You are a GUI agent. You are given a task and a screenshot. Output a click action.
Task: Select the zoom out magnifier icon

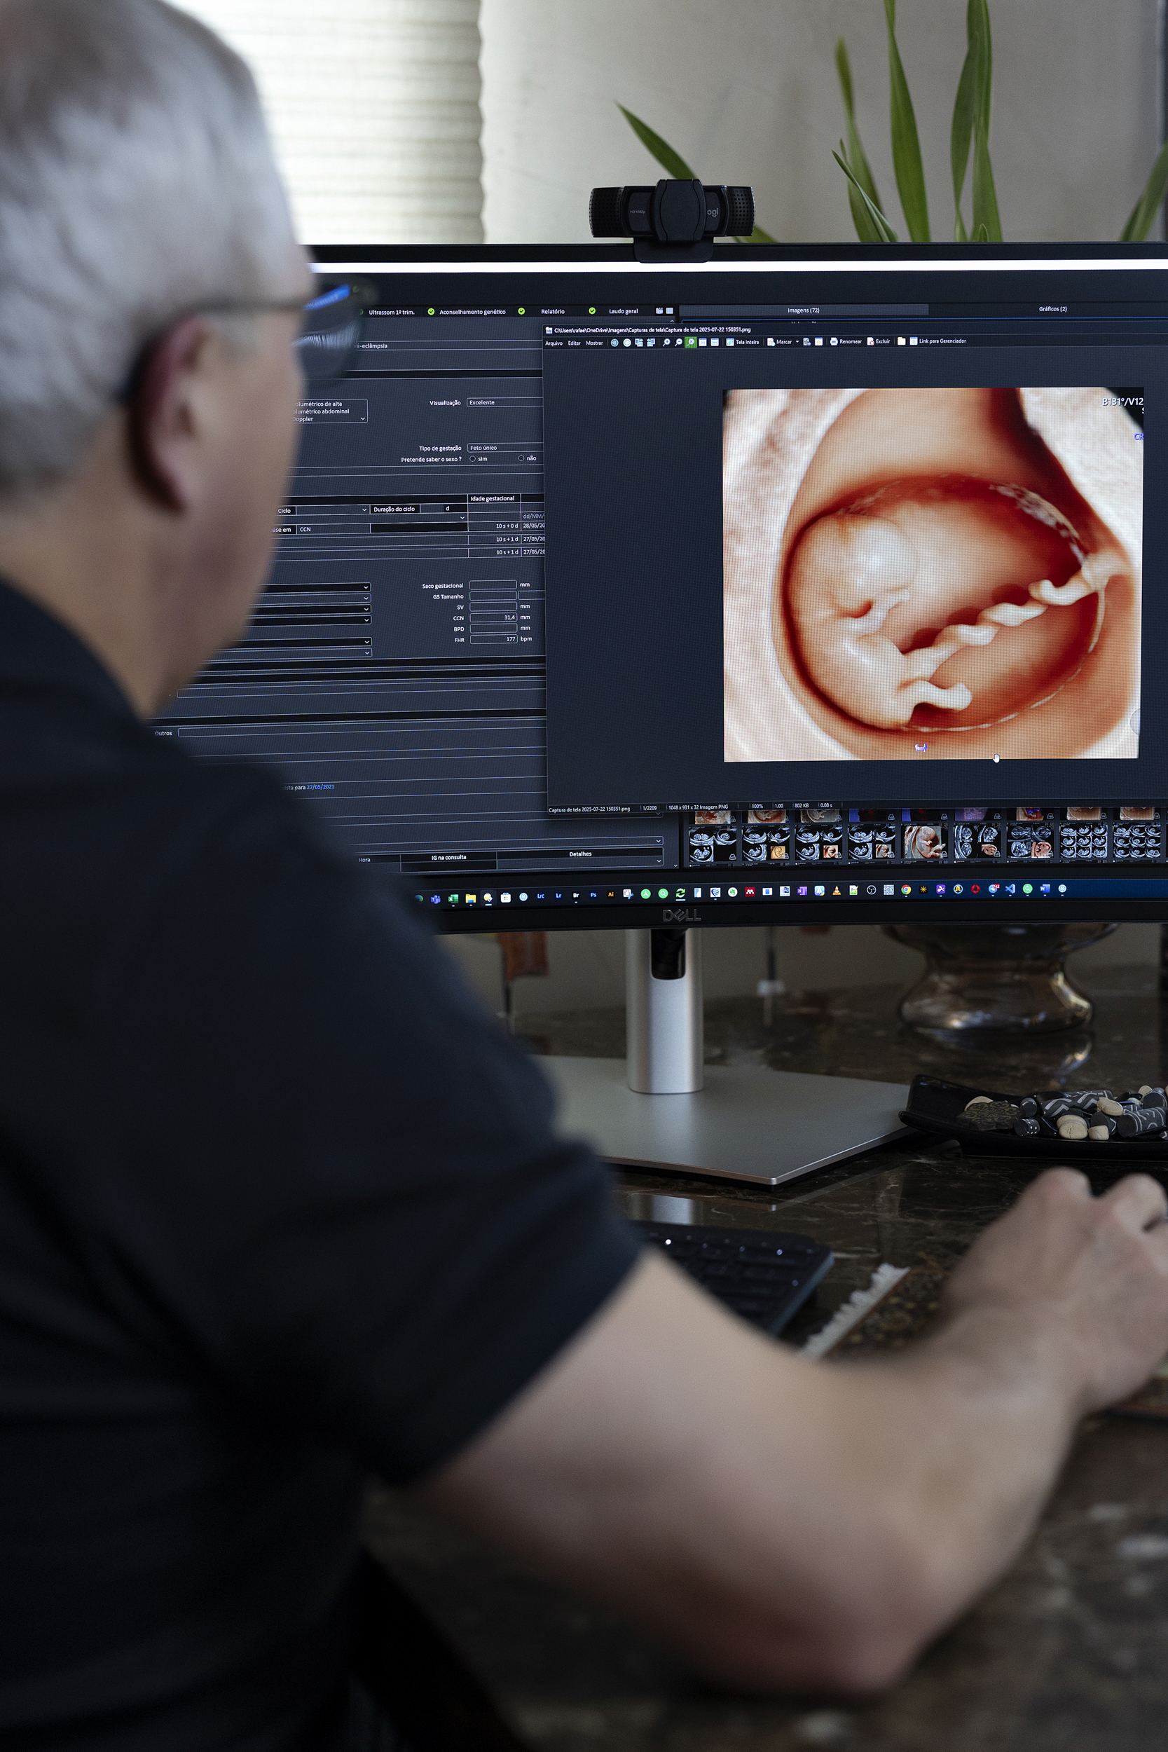680,341
